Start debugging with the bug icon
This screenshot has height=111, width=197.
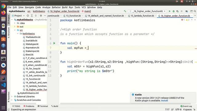point(174,11)
